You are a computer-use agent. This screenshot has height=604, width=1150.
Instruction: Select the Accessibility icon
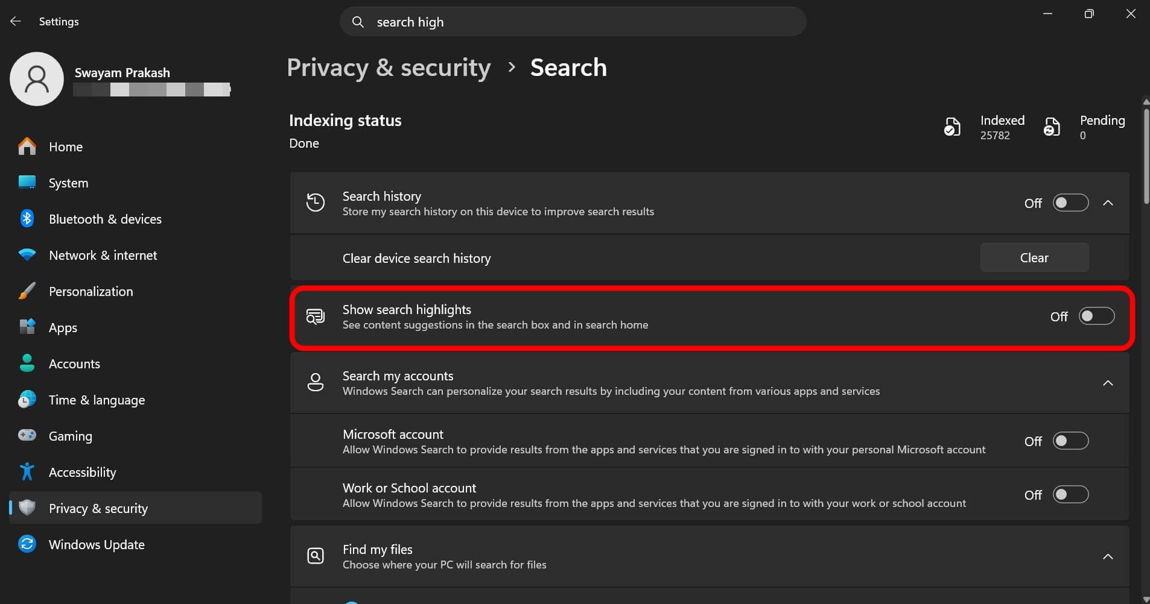click(27, 472)
